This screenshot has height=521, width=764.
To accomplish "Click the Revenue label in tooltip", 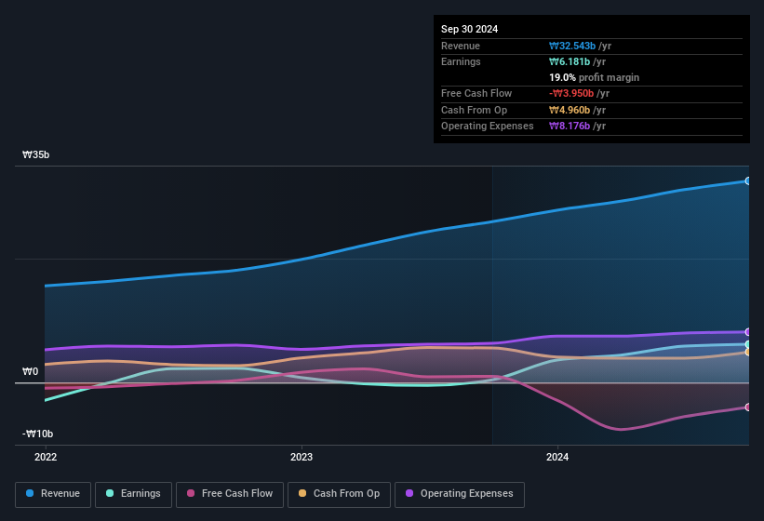I will [x=461, y=46].
